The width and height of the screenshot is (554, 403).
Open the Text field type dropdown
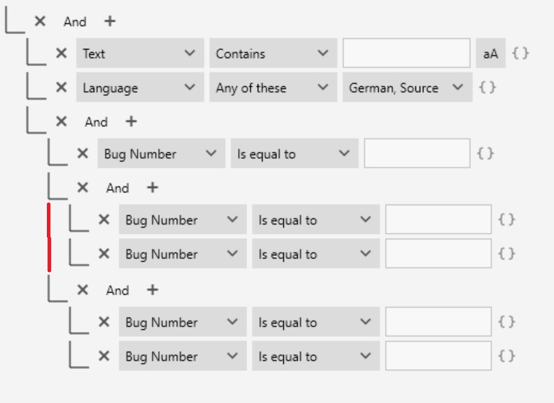(x=139, y=53)
